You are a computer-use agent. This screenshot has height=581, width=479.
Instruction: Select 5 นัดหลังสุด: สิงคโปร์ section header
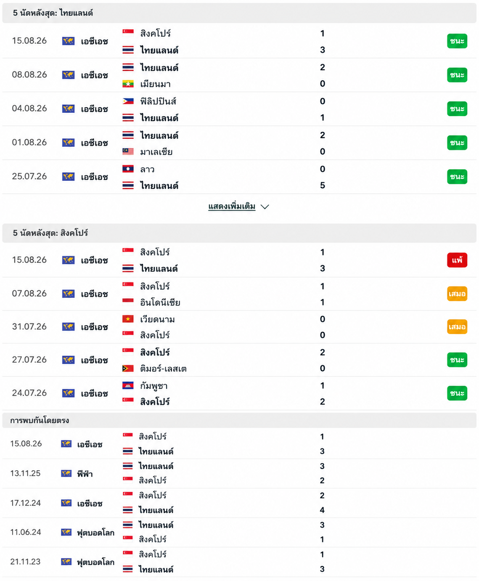[239, 233]
